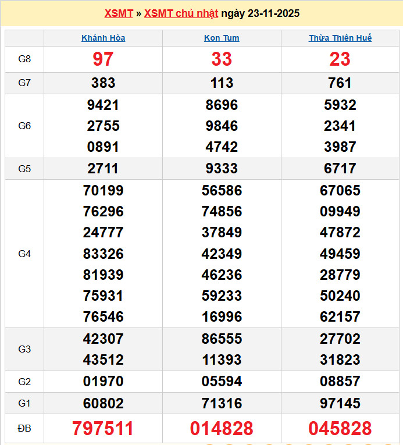Open the Khánh Hòa province link
Viewport: 403px width, 445px height.
click(103, 38)
